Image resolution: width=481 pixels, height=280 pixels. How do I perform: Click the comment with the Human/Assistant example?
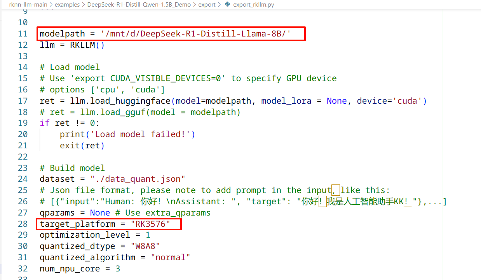[243, 202]
